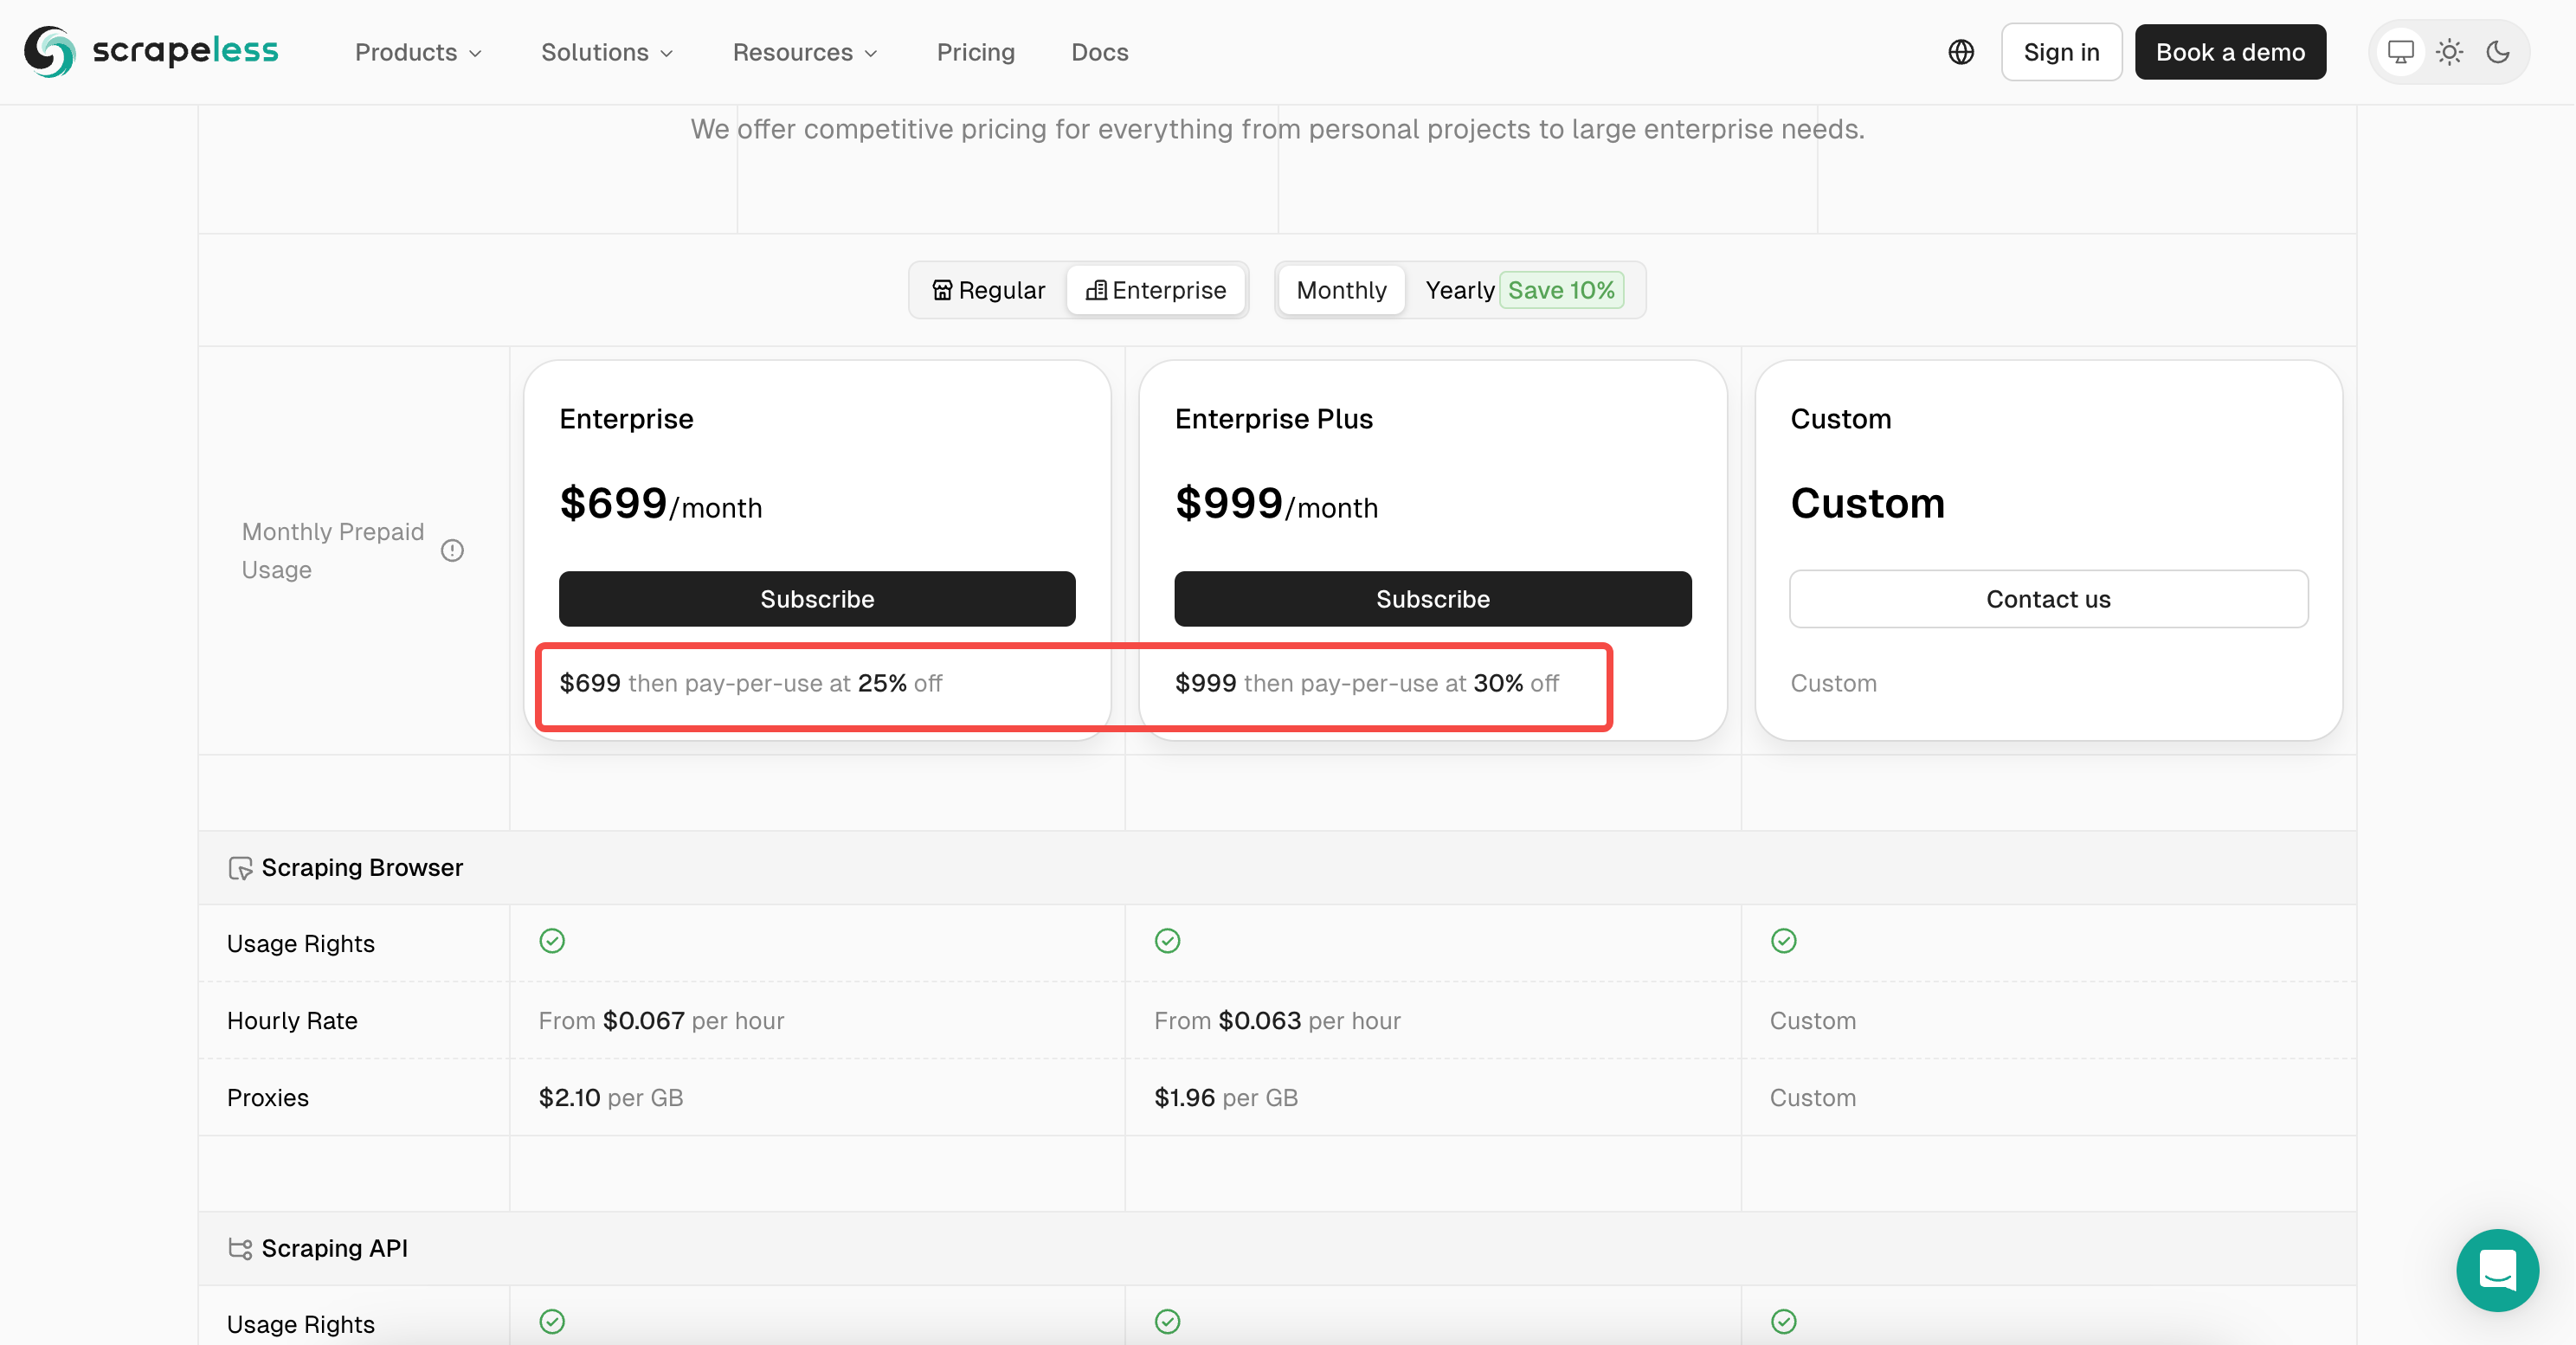Click Subscribe for Enterprise plan
Image resolution: width=2576 pixels, height=1345 pixels.
[x=818, y=597]
